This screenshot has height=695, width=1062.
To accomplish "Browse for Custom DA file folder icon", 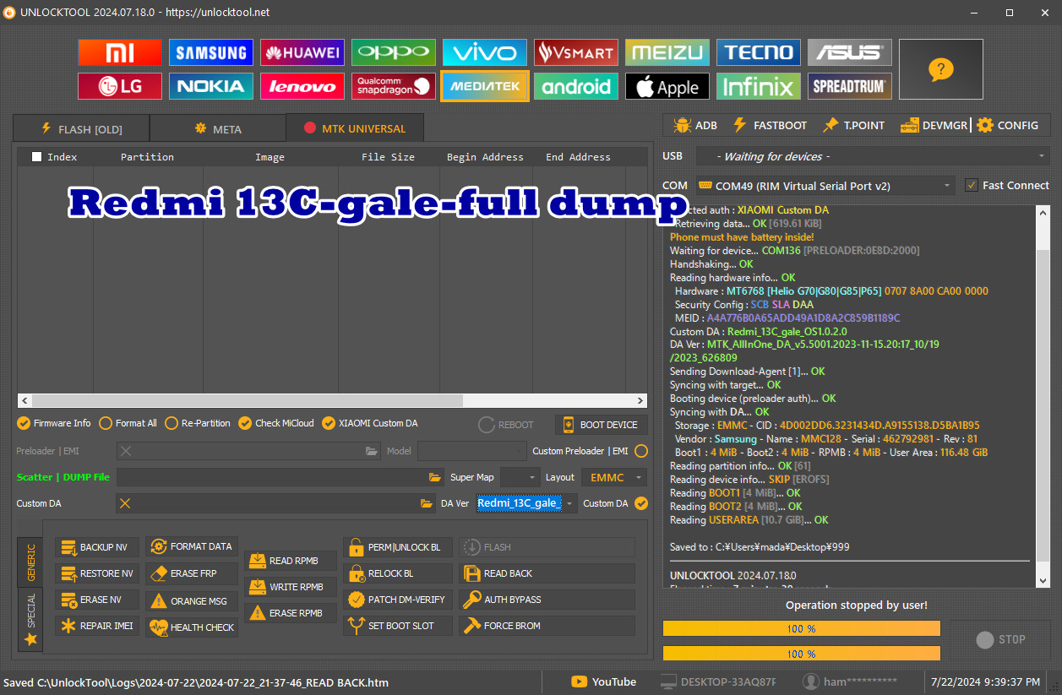I will click(x=427, y=503).
